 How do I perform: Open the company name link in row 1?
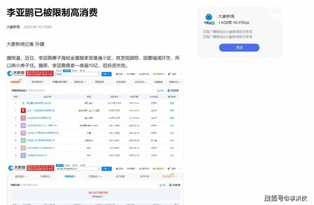point(39,103)
